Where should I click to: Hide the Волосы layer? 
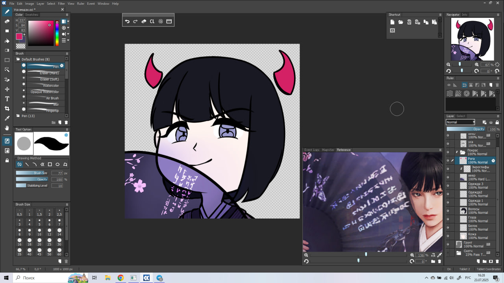coord(448,211)
